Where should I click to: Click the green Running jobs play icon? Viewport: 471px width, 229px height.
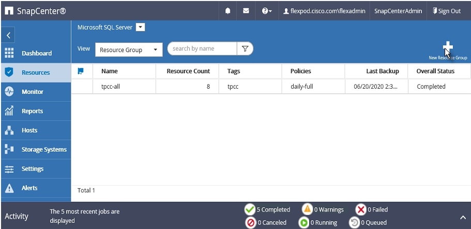click(303, 223)
